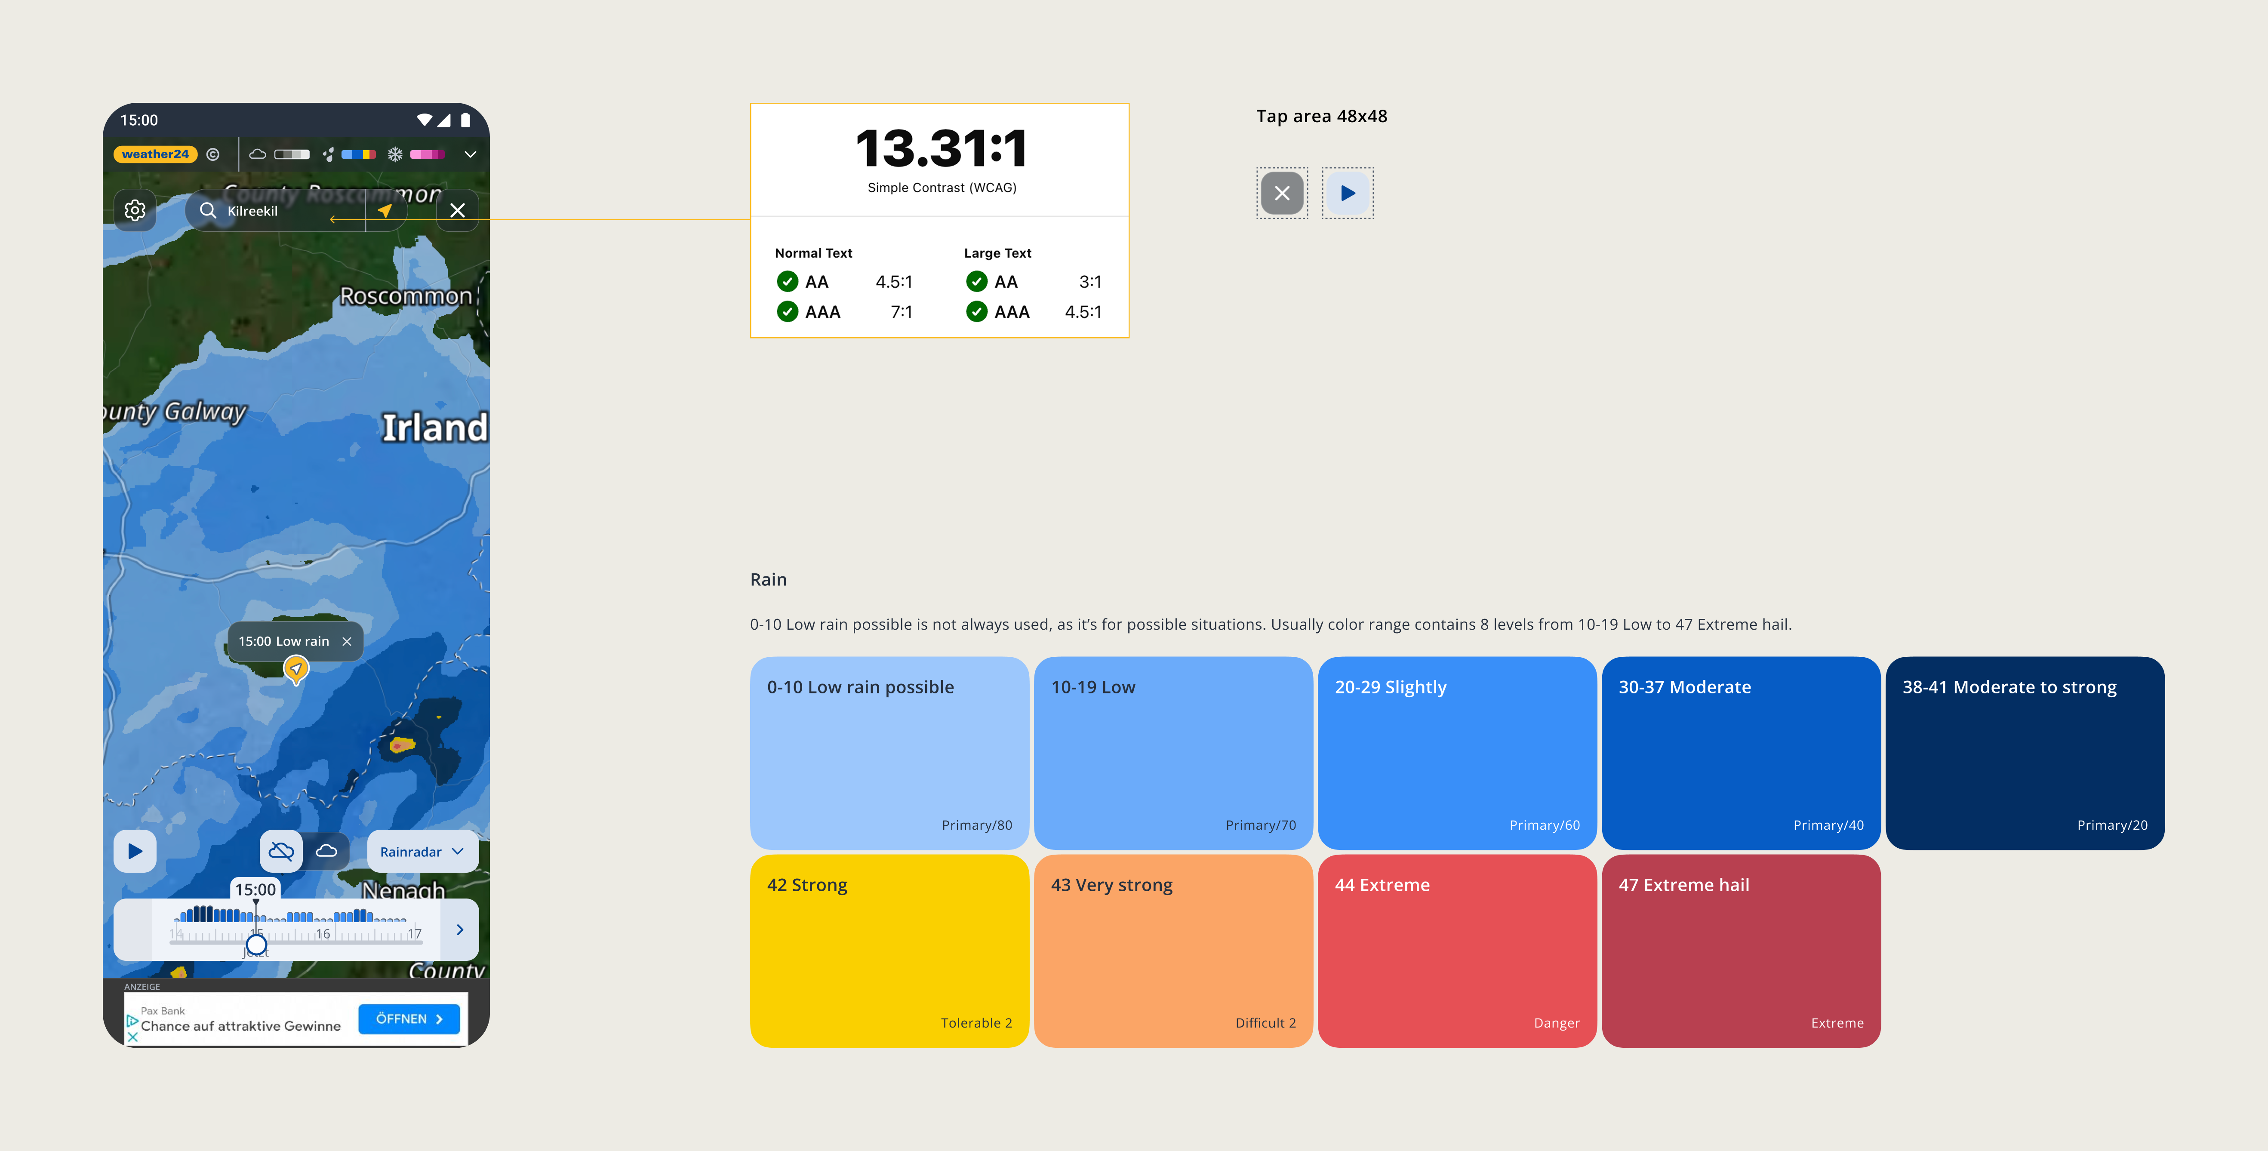
Task: Click the Rain section heading
Action: (x=769, y=579)
